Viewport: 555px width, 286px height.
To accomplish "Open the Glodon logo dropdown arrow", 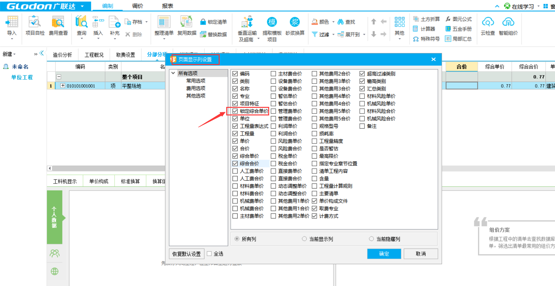I will 82,6.
